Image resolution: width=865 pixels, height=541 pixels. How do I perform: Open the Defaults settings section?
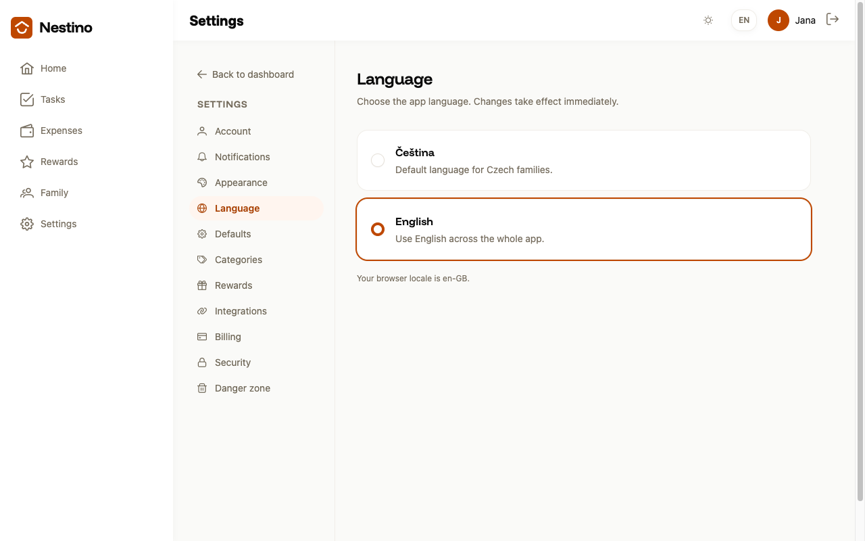pyautogui.click(x=257, y=234)
